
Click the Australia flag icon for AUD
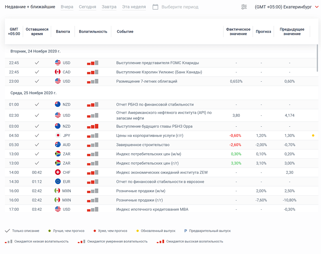tap(58, 144)
